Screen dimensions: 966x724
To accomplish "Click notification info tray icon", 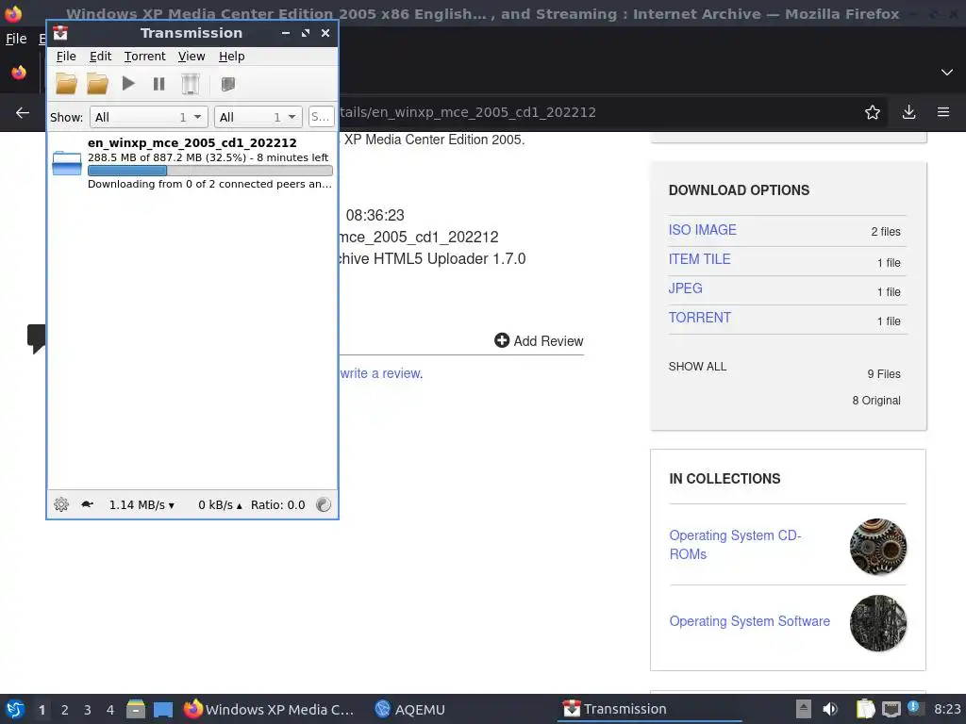I will coord(914,707).
